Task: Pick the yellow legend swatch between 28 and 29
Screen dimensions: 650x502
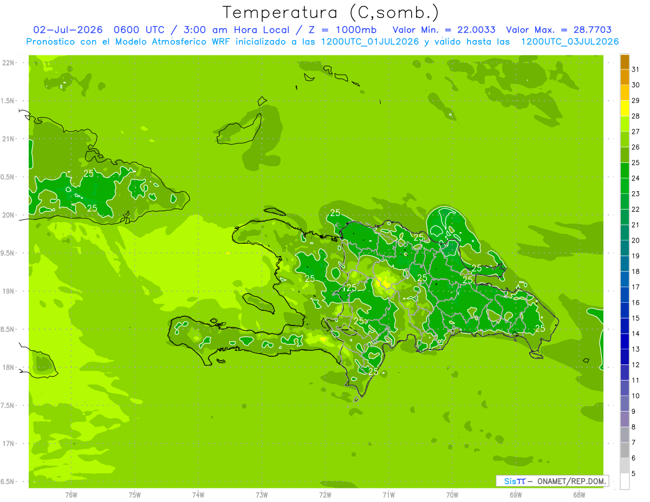Action: coord(625,109)
